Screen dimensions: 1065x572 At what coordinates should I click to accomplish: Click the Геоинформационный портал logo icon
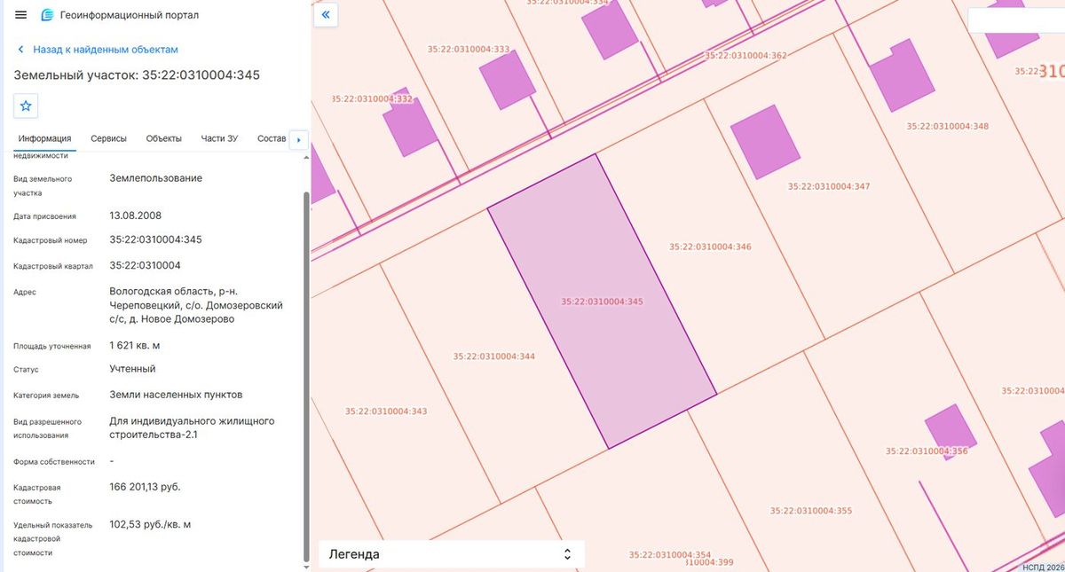[x=48, y=15]
